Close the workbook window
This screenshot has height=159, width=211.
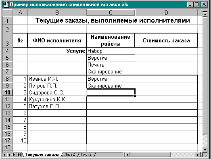click(x=204, y=4)
